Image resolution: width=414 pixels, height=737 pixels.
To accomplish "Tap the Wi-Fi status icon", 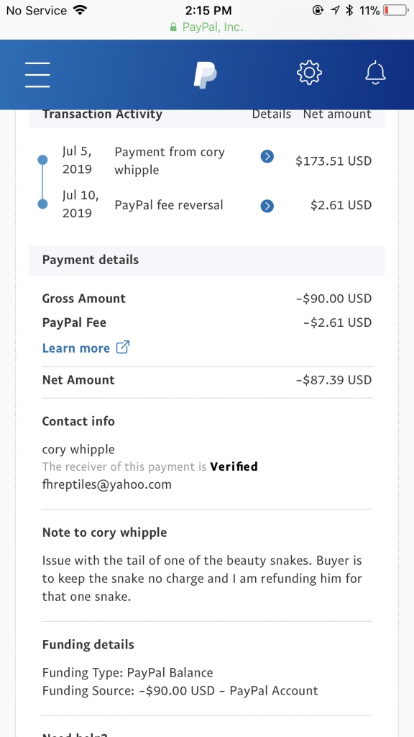I will coord(80,10).
